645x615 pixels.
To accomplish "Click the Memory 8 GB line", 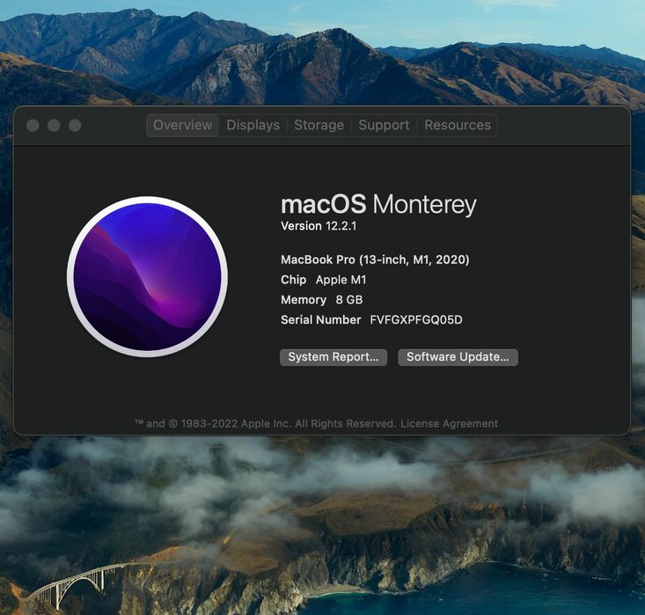I will 322,300.
